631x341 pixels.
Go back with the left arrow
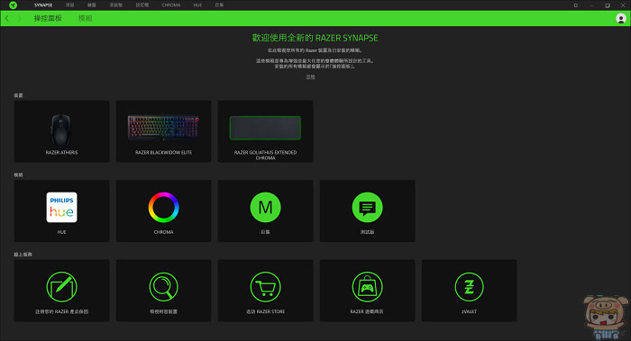pos(7,19)
